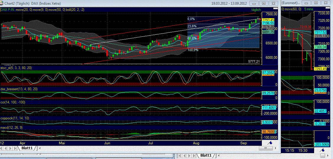Viewport: 333px width, 159px height.
Task: Click scroll-right arrow of Euronext bottom scrollbar
Action: pyautogui.click(x=328, y=155)
